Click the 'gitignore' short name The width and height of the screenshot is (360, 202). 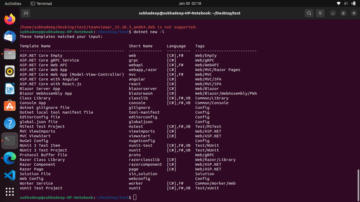[x=139, y=108]
